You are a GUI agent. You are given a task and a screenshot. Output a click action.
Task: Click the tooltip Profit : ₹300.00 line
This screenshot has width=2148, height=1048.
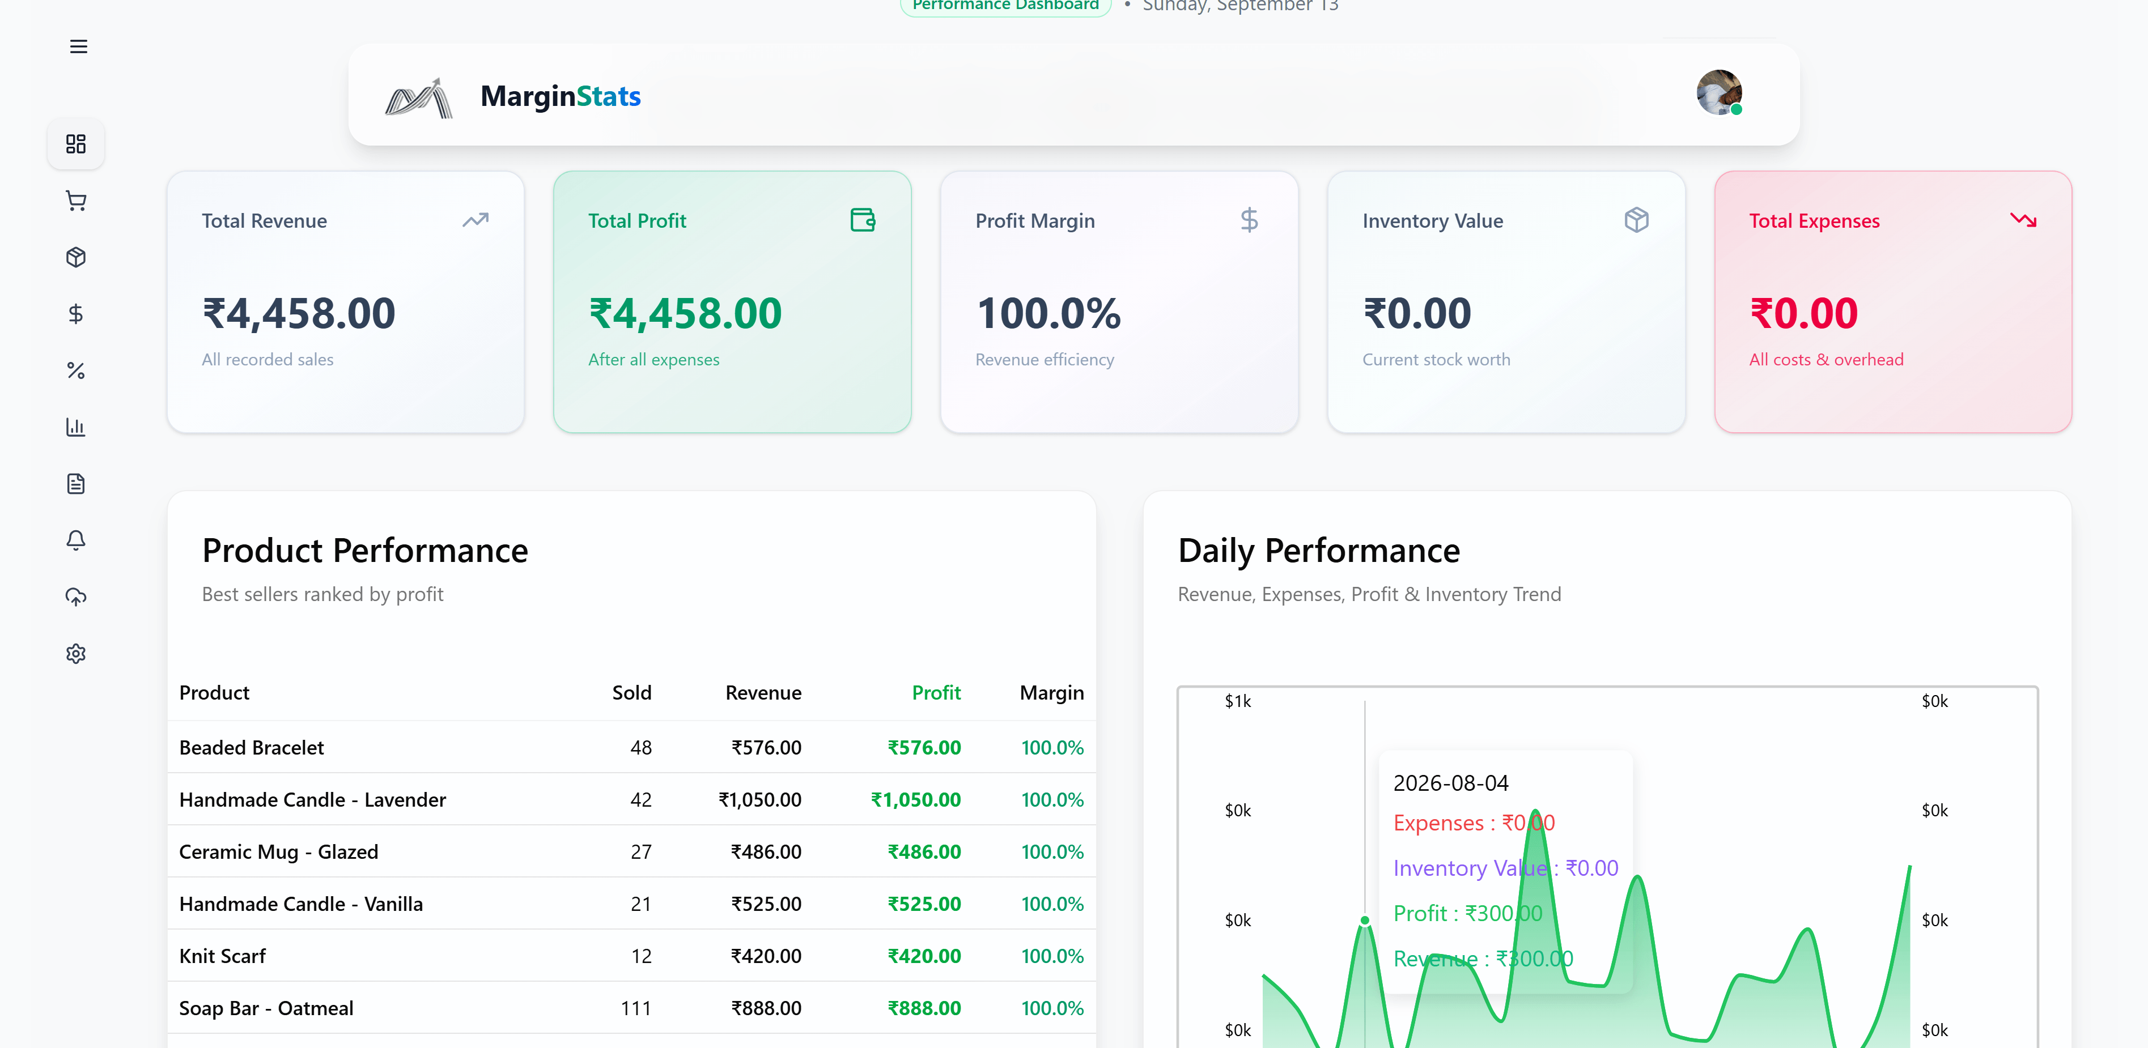click(x=1467, y=914)
